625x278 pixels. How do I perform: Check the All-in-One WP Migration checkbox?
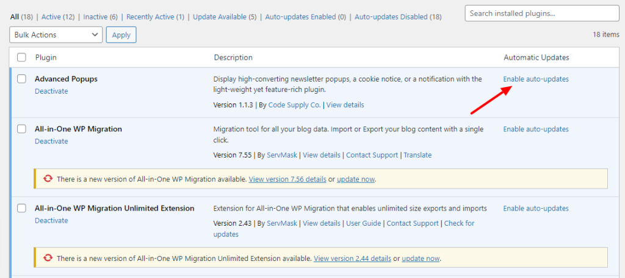click(21, 129)
